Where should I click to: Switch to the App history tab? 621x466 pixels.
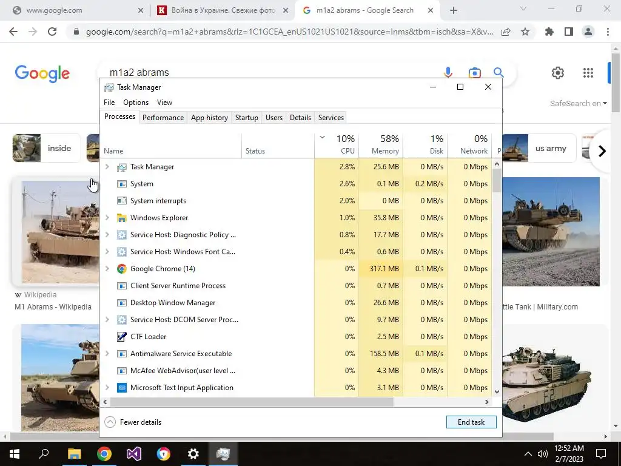[209, 118]
